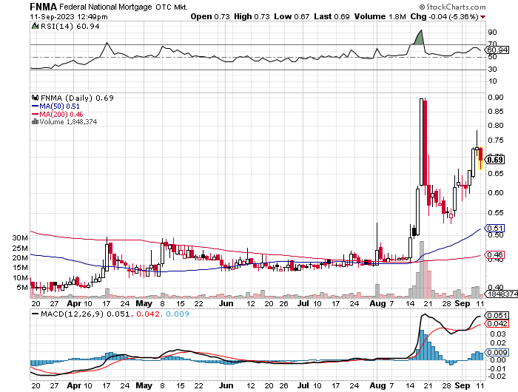Click the Low 0.67 value in header
518x392 pixels.
(x=292, y=16)
